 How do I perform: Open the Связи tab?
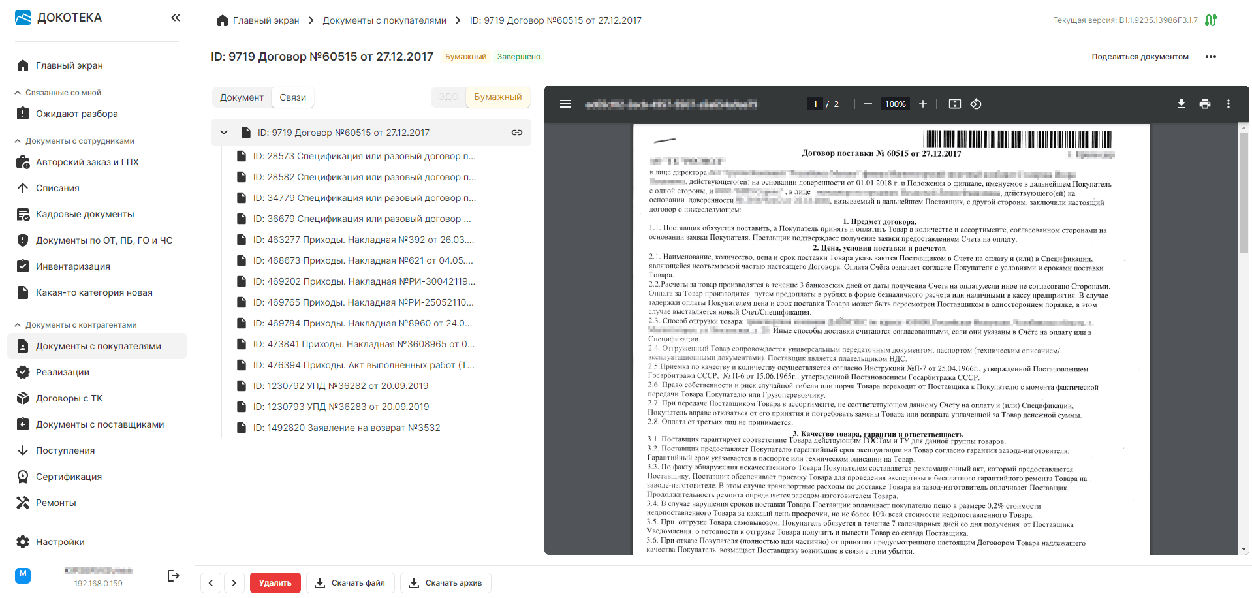(292, 97)
